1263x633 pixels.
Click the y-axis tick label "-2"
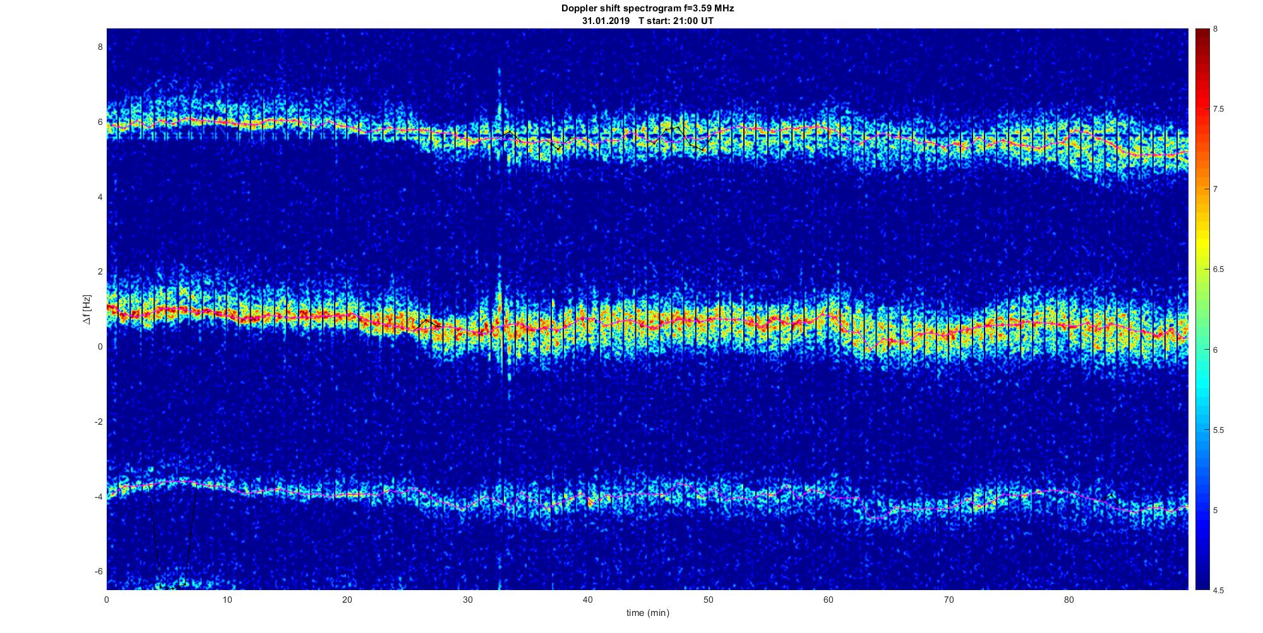point(99,422)
